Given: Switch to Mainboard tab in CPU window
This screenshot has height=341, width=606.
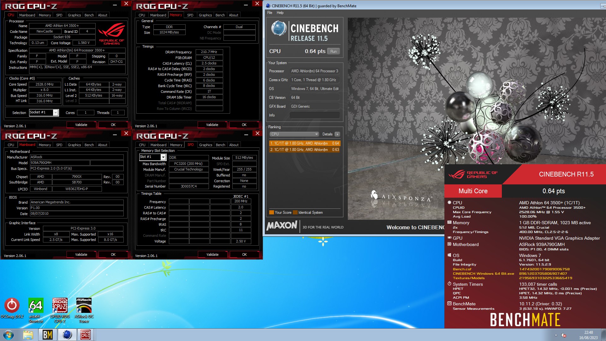Looking at the screenshot, I should pyautogui.click(x=27, y=15).
